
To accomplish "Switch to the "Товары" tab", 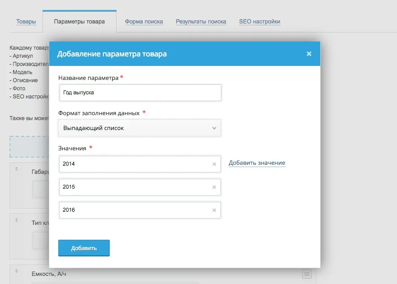I will point(26,21).
